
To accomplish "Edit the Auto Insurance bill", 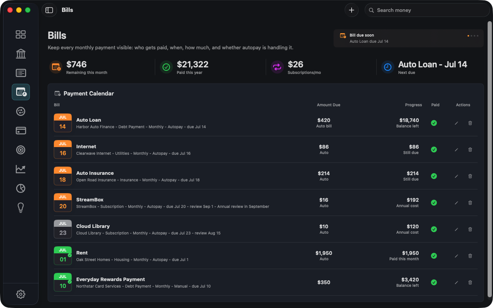I will [x=456, y=176].
